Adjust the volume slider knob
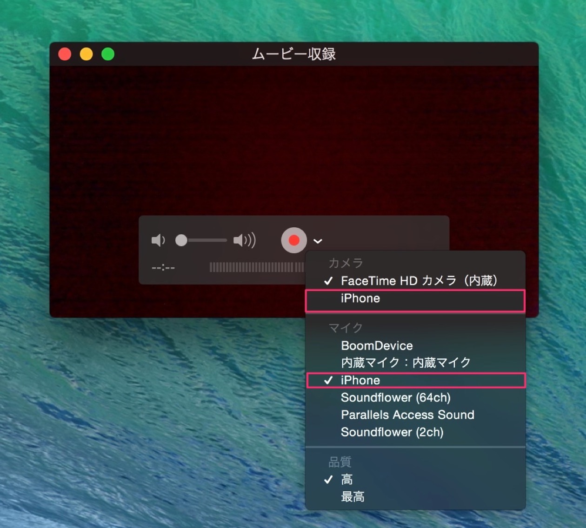Viewport: 586px width, 528px height. pos(181,240)
